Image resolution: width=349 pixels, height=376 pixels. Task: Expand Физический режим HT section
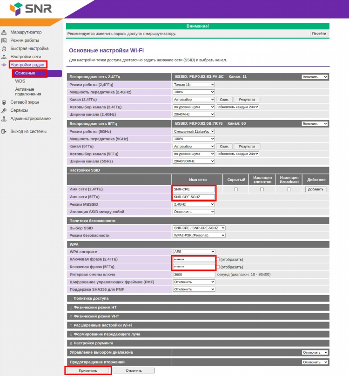(198, 308)
